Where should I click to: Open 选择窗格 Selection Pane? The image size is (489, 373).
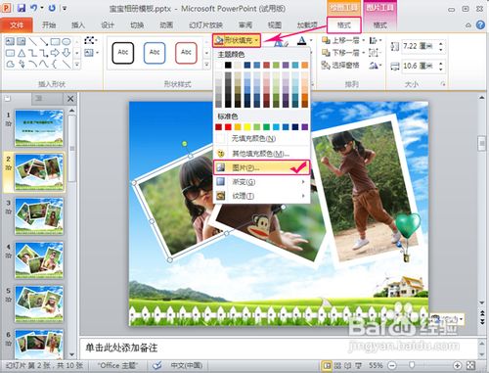pos(340,66)
